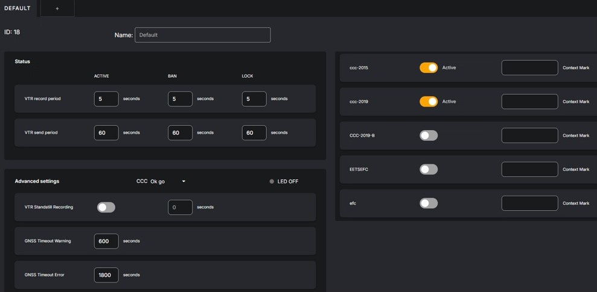Click EETSEFC Context Mark field
The height and width of the screenshot is (292, 597).
[529, 169]
